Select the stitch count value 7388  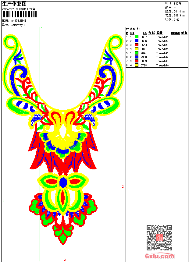(x=144, y=57)
